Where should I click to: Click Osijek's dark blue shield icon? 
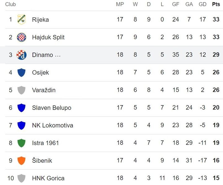click(x=21, y=72)
